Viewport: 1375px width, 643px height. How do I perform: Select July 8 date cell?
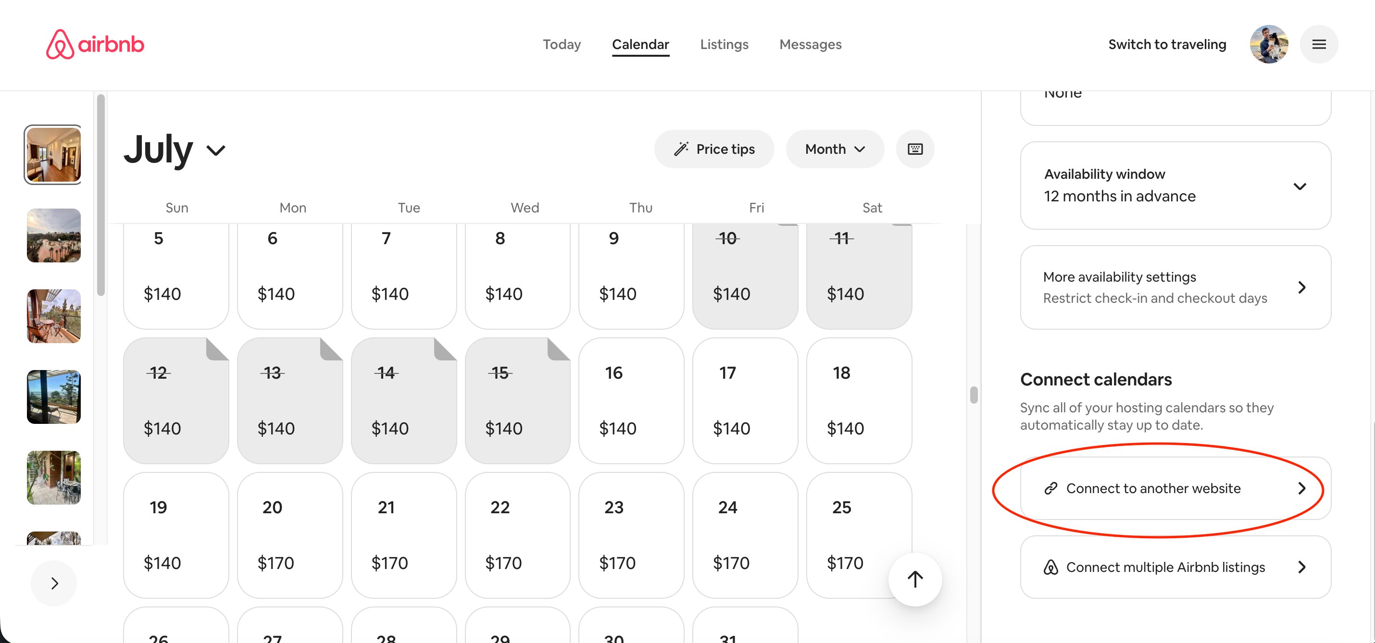click(x=517, y=276)
